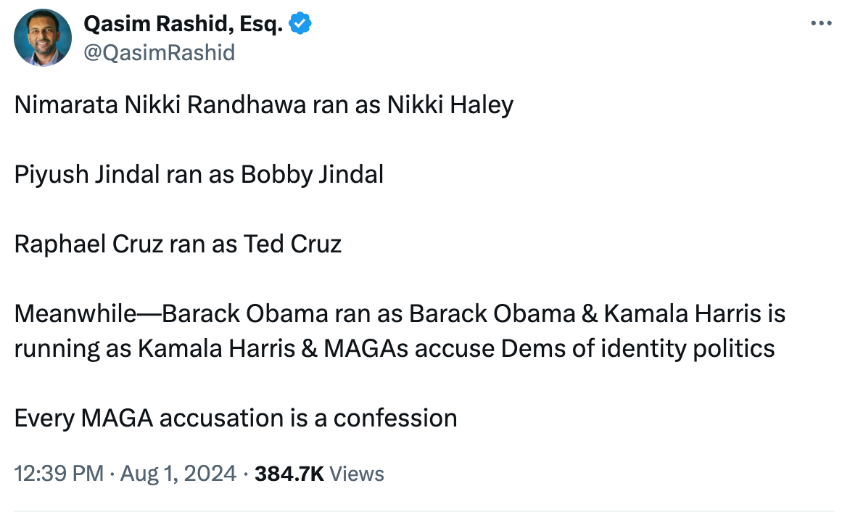Click the Views label
850x515 pixels.
[357, 474]
